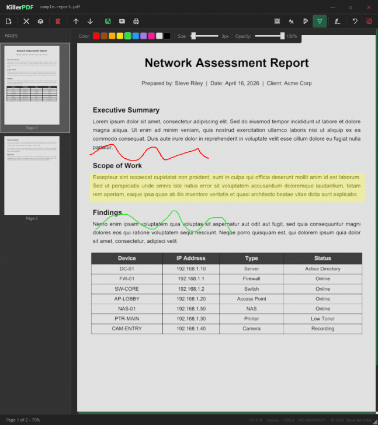Click the 'IP Address' table header

[x=191, y=258]
